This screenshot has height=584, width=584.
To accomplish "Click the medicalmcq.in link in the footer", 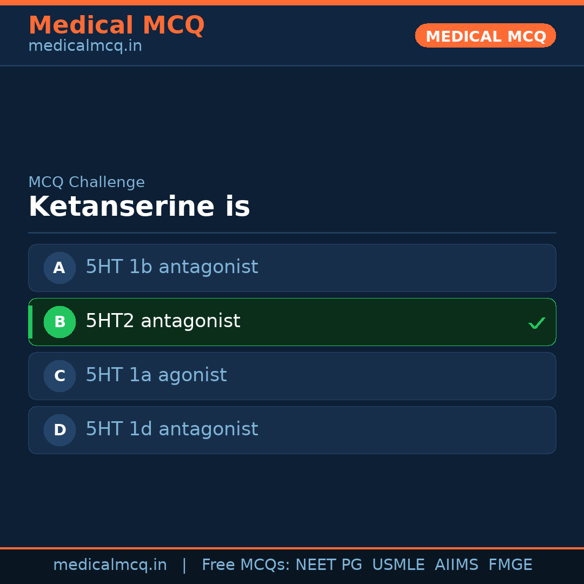I will click(x=110, y=565).
